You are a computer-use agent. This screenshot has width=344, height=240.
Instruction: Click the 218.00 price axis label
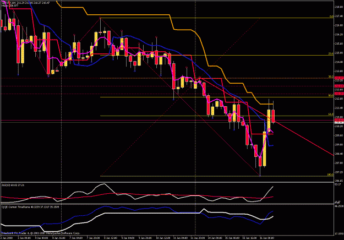pyautogui.click(x=339, y=7)
